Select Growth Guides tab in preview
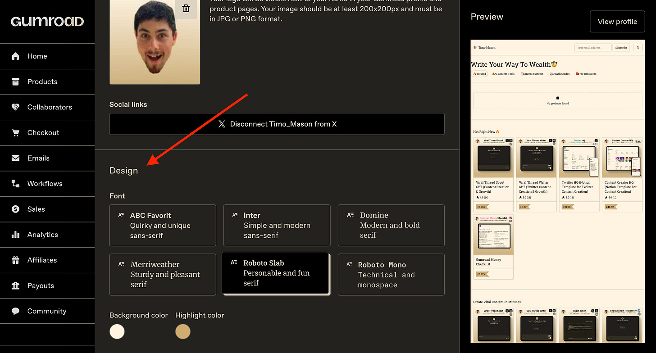Screen dimensions: 656x353 coord(560,74)
